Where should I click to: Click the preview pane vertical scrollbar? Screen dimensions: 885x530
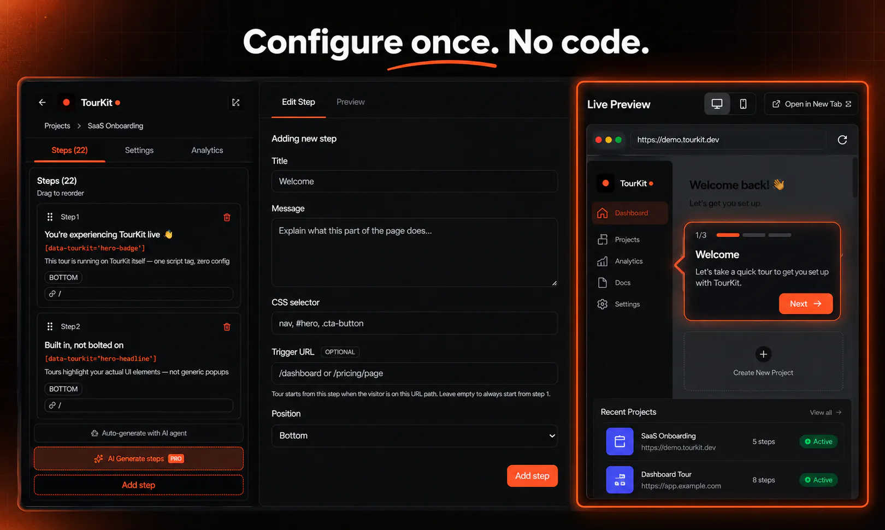pos(855,178)
